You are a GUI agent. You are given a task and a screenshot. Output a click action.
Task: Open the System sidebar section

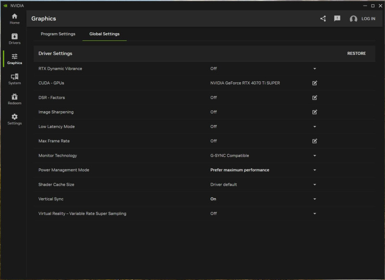click(x=14, y=79)
